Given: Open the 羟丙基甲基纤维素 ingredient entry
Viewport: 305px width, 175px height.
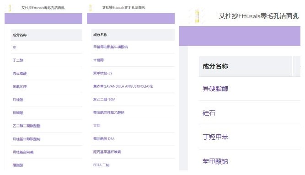Looking at the screenshot, I should [107, 152].
